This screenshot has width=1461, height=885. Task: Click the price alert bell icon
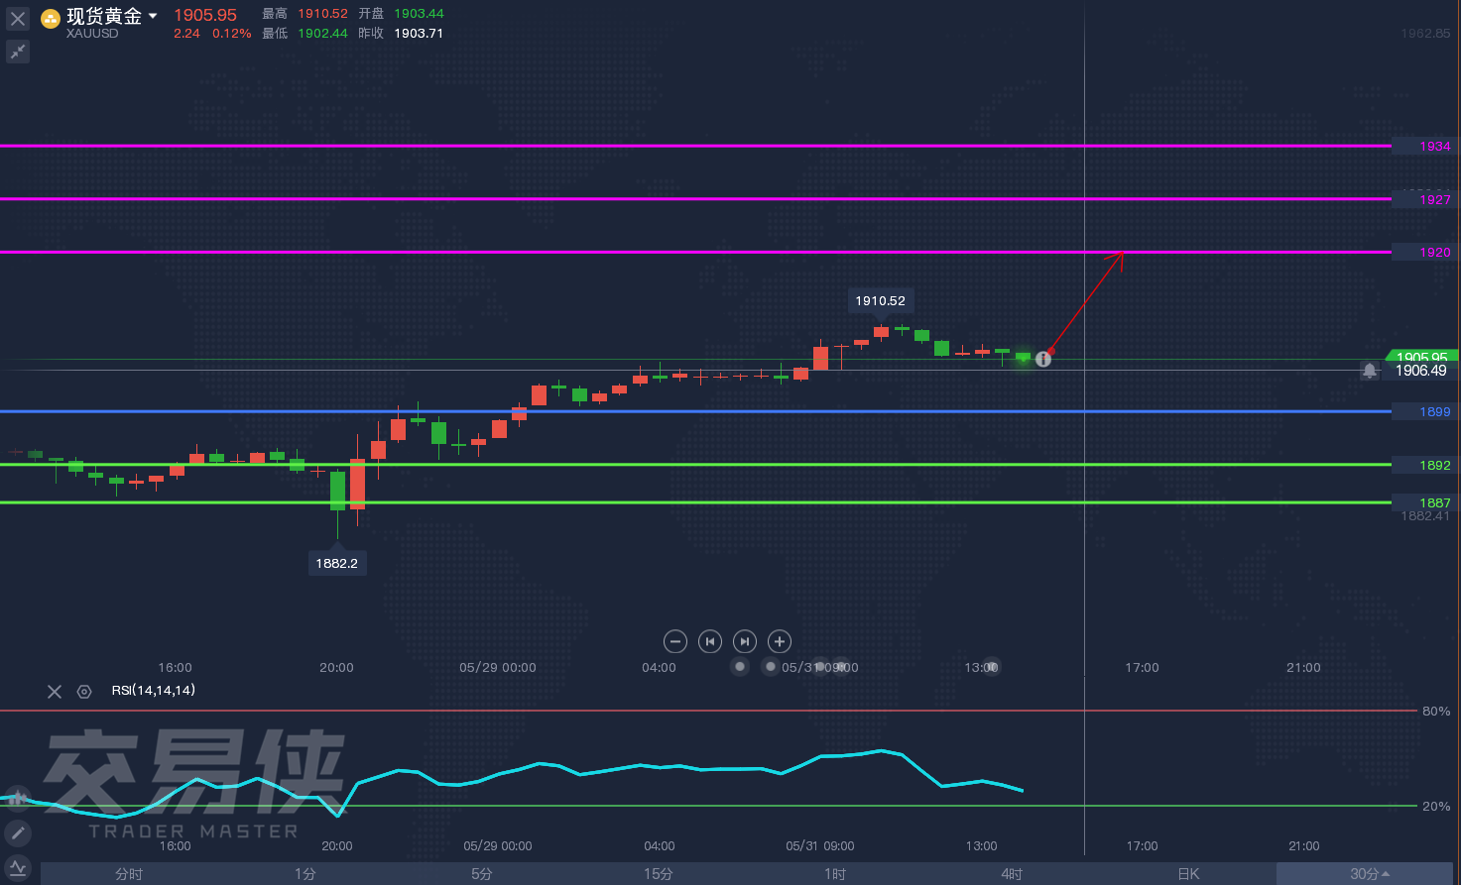tap(1370, 371)
